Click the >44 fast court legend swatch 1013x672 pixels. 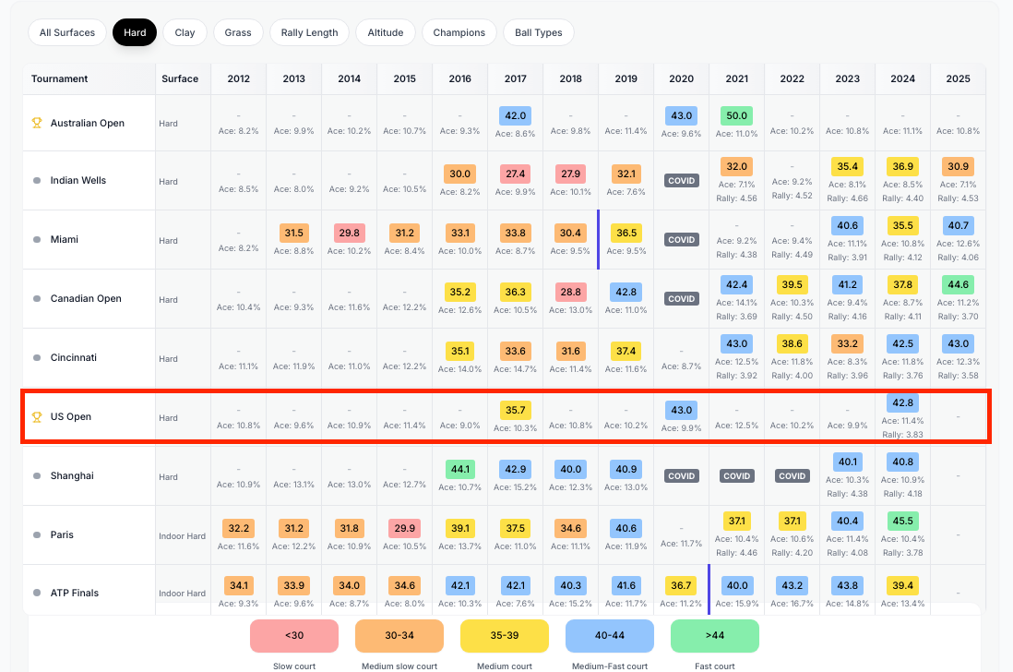click(715, 636)
